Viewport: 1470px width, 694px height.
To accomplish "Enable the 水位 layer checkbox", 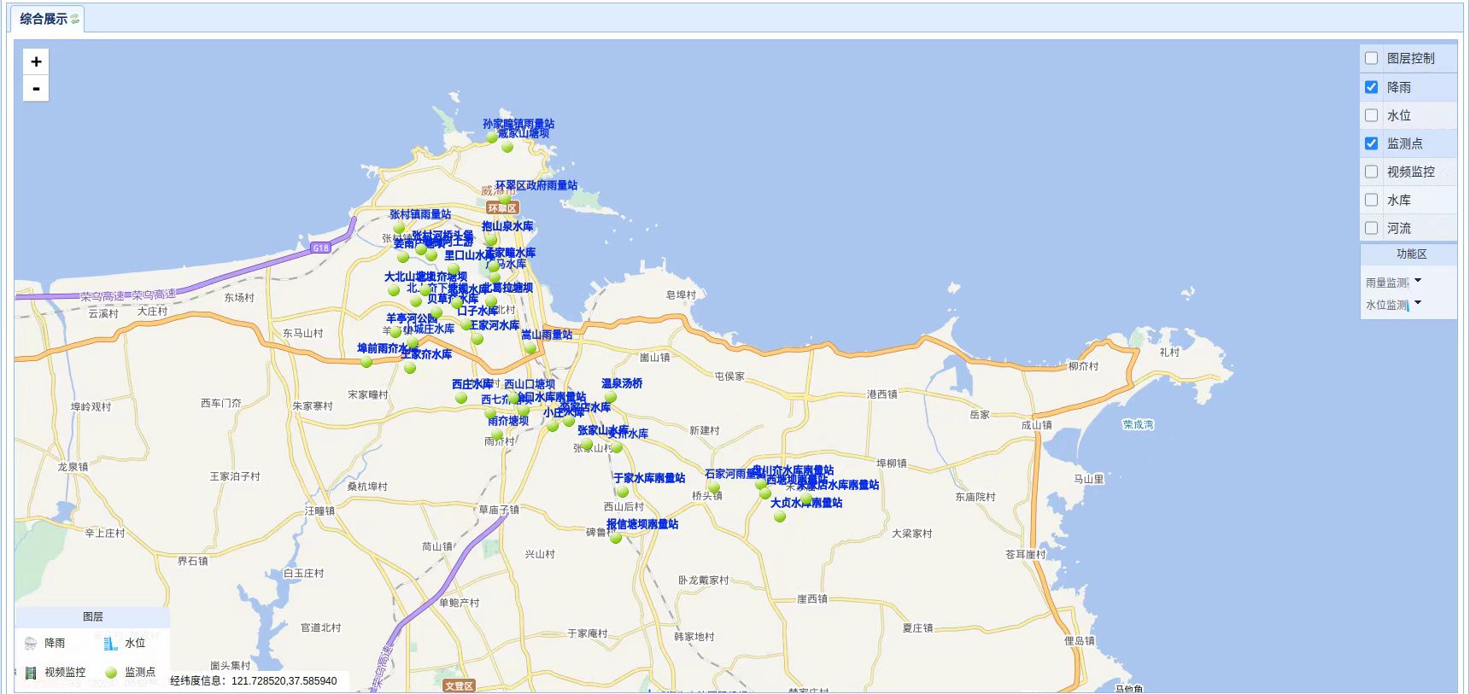I will point(1371,115).
